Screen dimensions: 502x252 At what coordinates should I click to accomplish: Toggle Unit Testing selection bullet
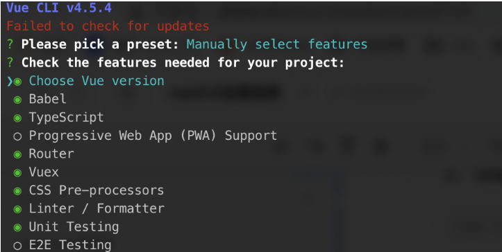pos(17,228)
